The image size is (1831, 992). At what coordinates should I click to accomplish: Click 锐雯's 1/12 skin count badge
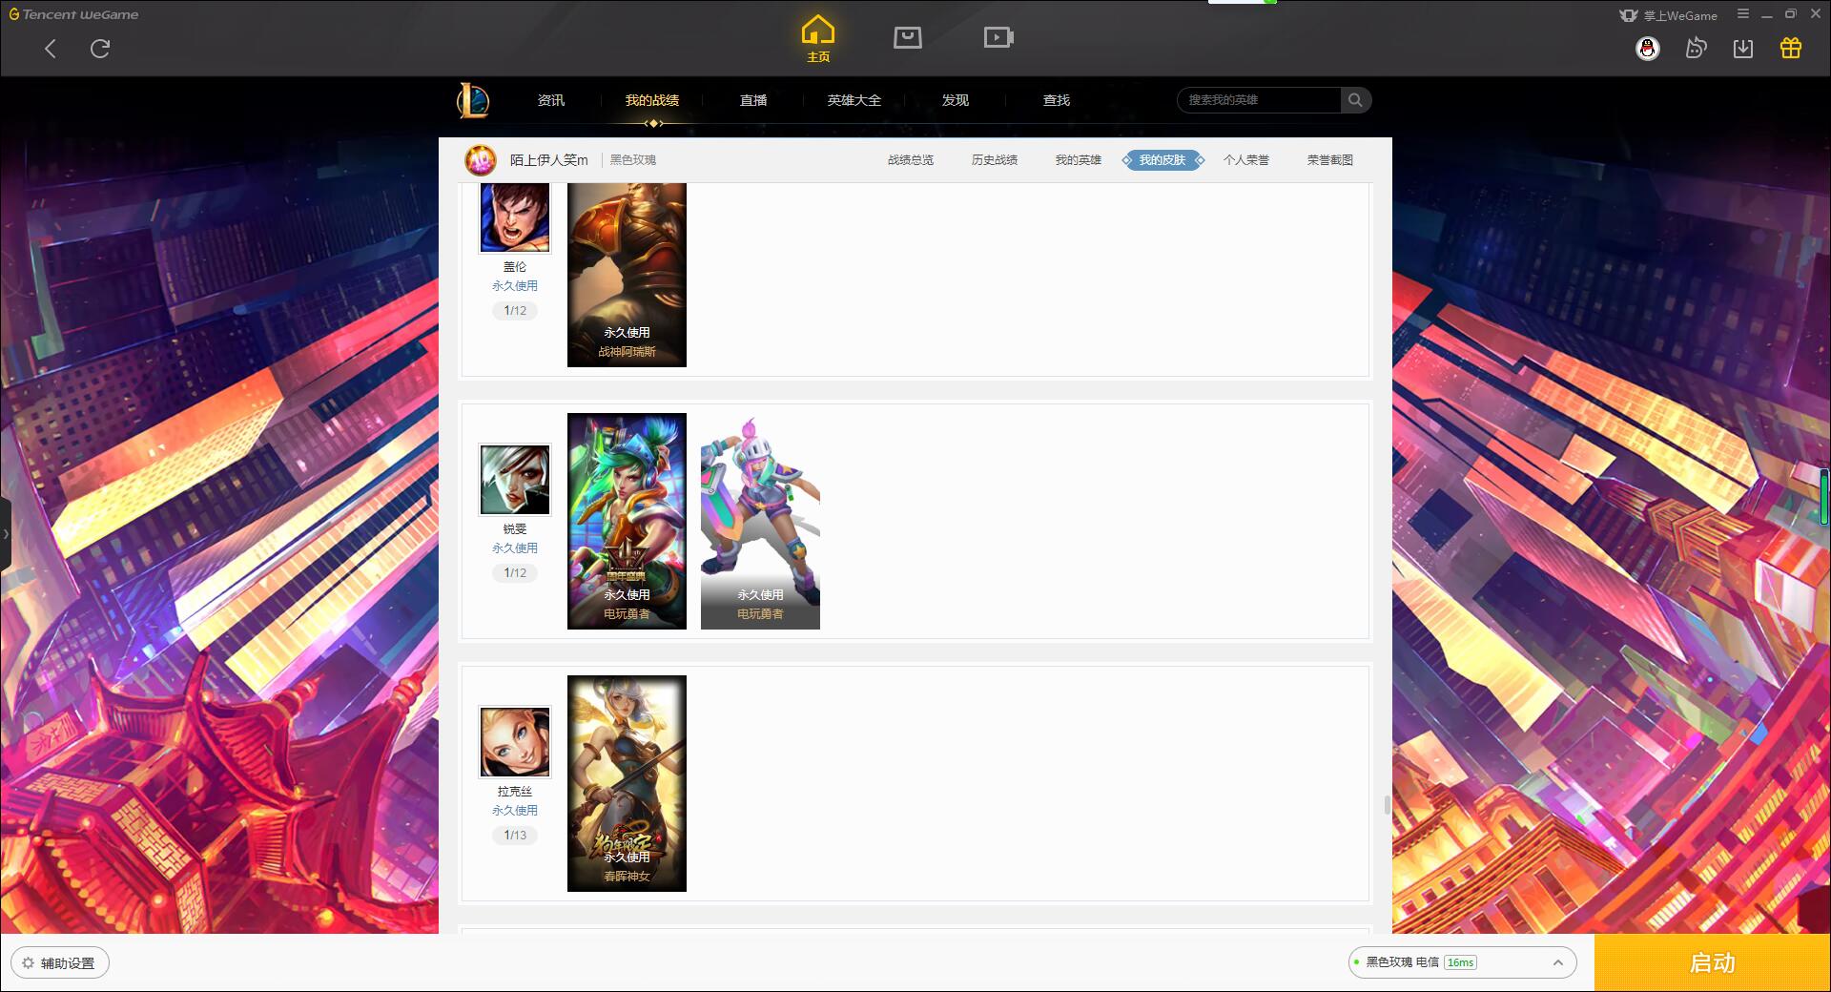pos(515,573)
